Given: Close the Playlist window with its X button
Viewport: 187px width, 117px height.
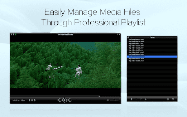Looking at the screenshot, I should click(128, 37).
